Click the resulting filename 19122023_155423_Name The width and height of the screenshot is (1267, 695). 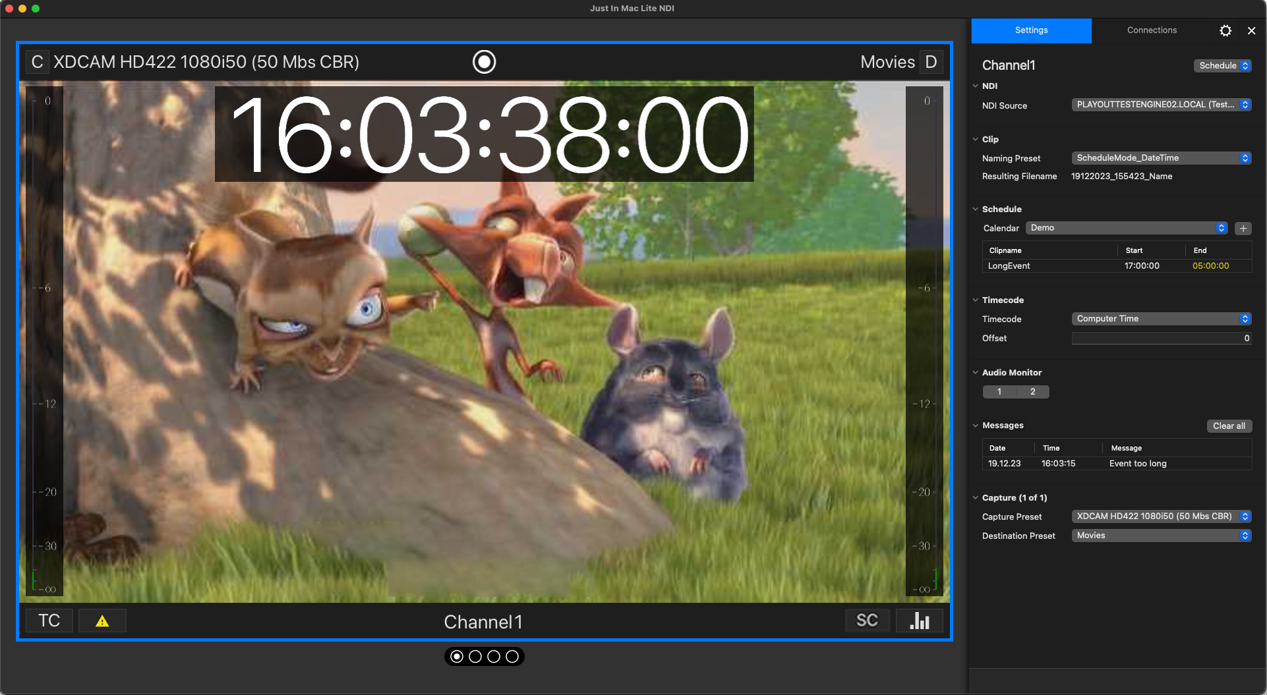pyautogui.click(x=1121, y=177)
